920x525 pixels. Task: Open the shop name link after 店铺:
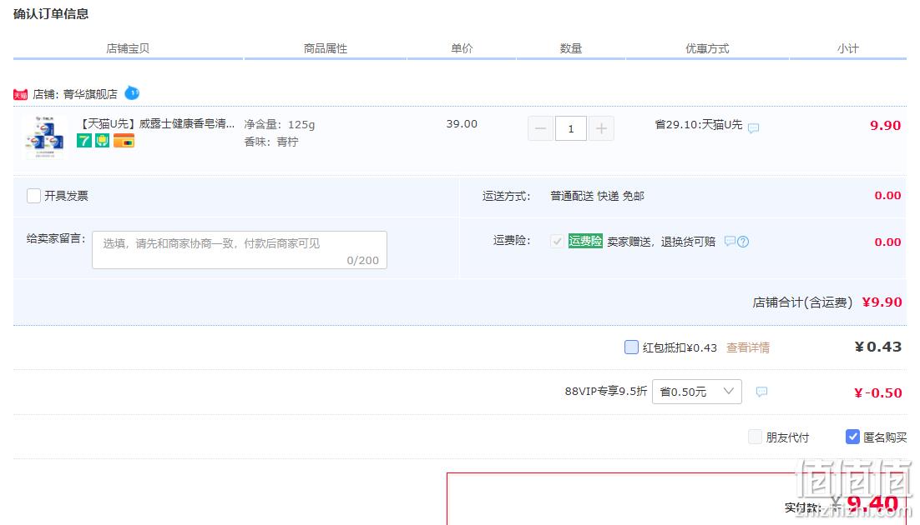point(90,94)
